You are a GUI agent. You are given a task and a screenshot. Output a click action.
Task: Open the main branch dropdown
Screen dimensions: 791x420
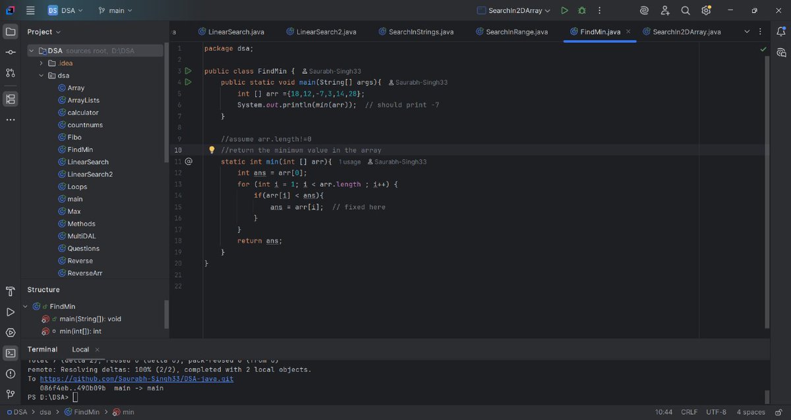[115, 11]
